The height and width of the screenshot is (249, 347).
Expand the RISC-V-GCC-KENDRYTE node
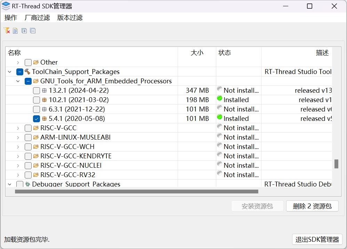click(18, 156)
